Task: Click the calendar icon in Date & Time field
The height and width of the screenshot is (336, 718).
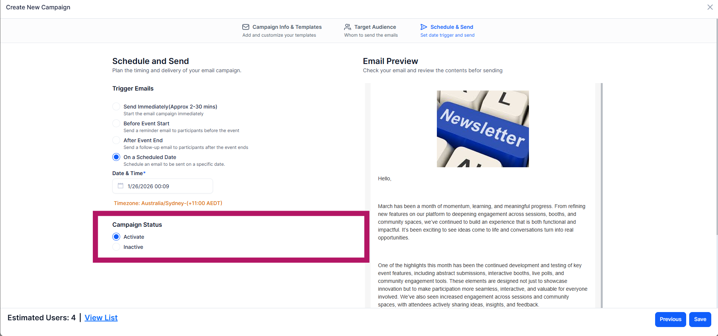Action: click(x=121, y=186)
